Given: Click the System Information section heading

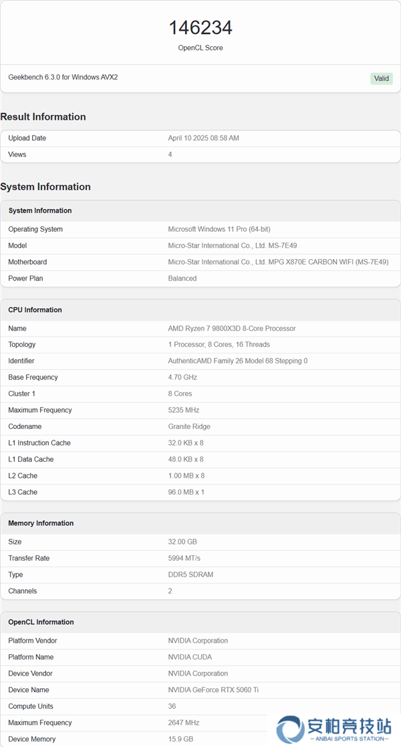Looking at the screenshot, I should tap(45, 187).
